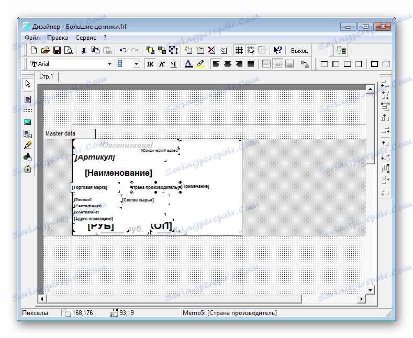This screenshot has height=338, width=413.
Task: Choose the Insert barcode object tool
Action: (28, 168)
